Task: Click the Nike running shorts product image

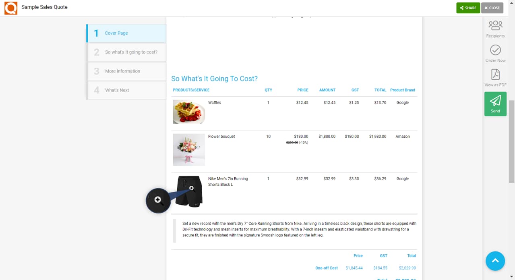Action: [x=188, y=193]
